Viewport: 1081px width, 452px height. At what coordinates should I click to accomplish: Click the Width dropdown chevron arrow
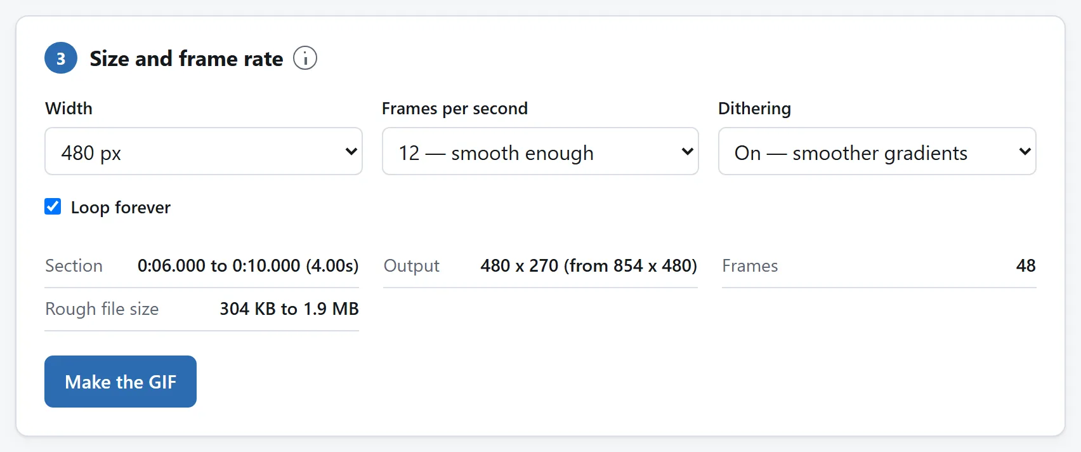351,152
